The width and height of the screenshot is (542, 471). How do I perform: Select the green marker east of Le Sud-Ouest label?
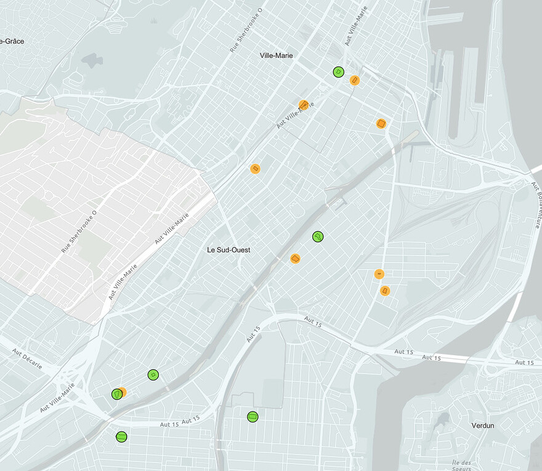[x=318, y=236]
